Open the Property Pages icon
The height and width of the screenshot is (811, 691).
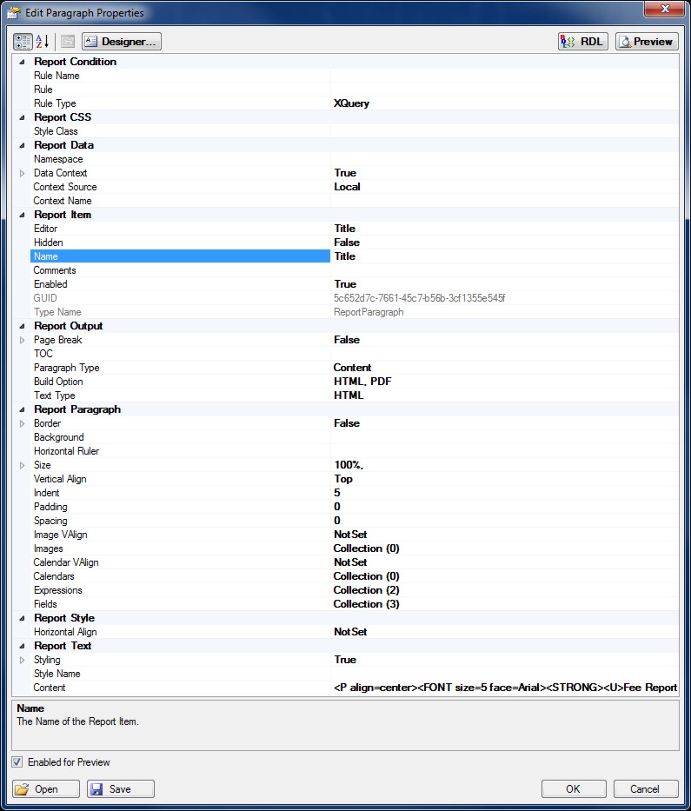pyautogui.click(x=68, y=42)
